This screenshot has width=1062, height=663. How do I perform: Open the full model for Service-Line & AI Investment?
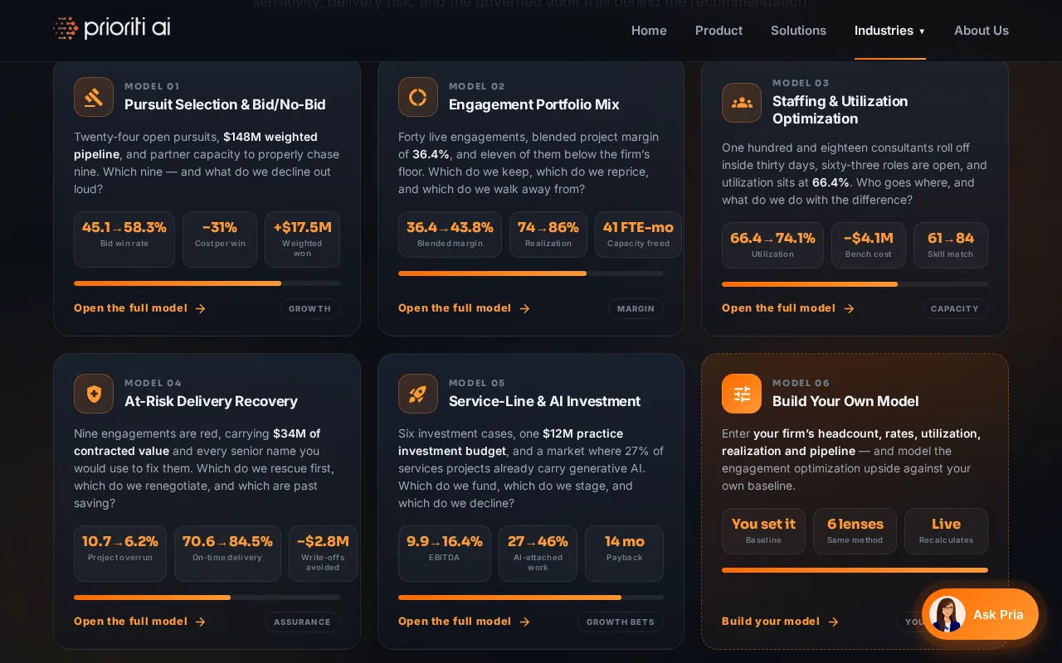coord(464,622)
